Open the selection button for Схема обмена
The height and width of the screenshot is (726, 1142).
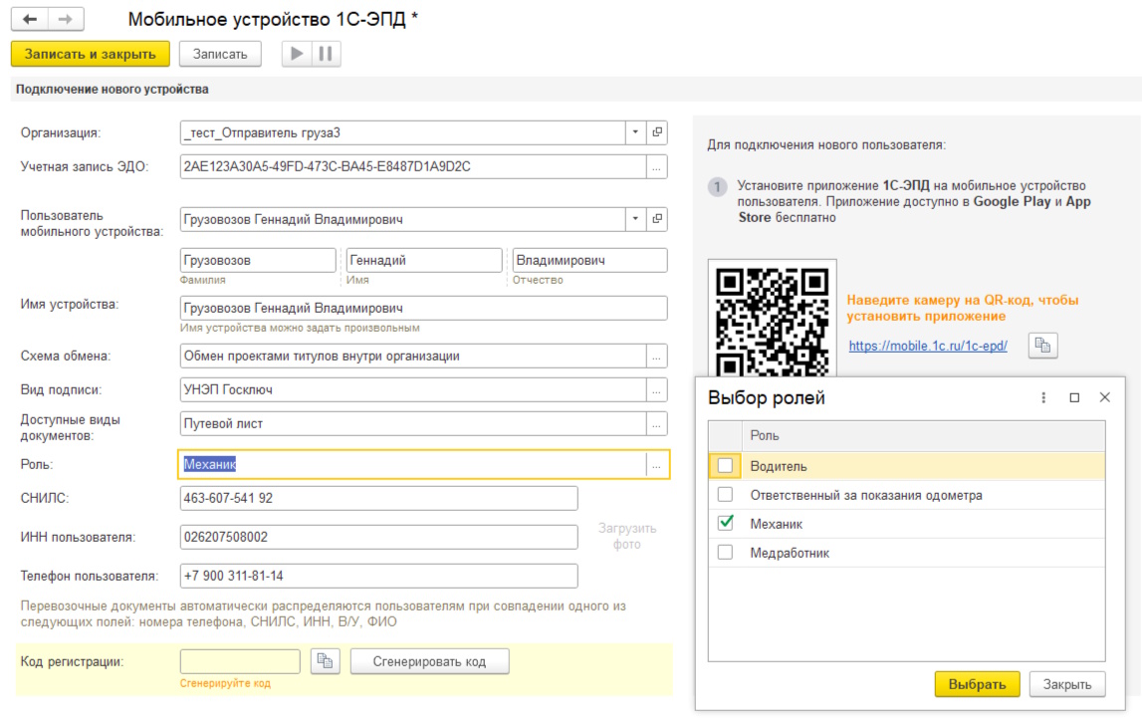click(x=656, y=357)
